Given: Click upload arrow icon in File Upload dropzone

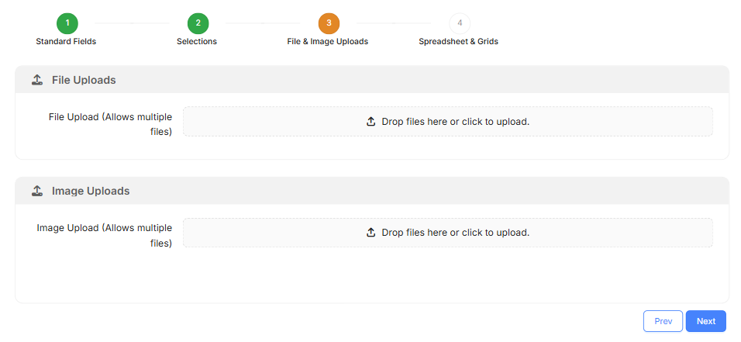Looking at the screenshot, I should pyautogui.click(x=371, y=122).
